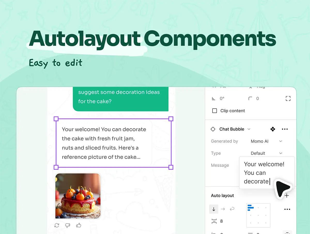
Task: Open the Generated by Momo AI dropdown
Action: pyautogui.click(x=266, y=141)
